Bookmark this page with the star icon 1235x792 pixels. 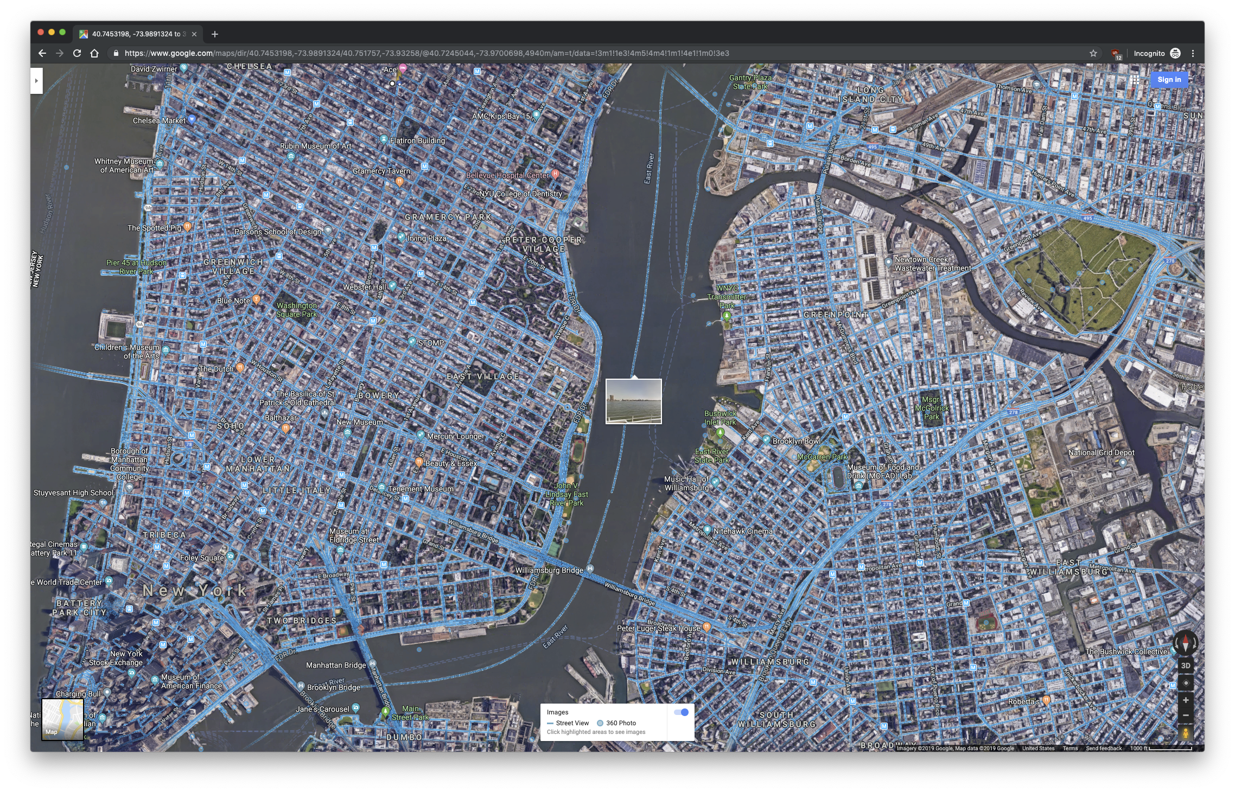point(1093,53)
